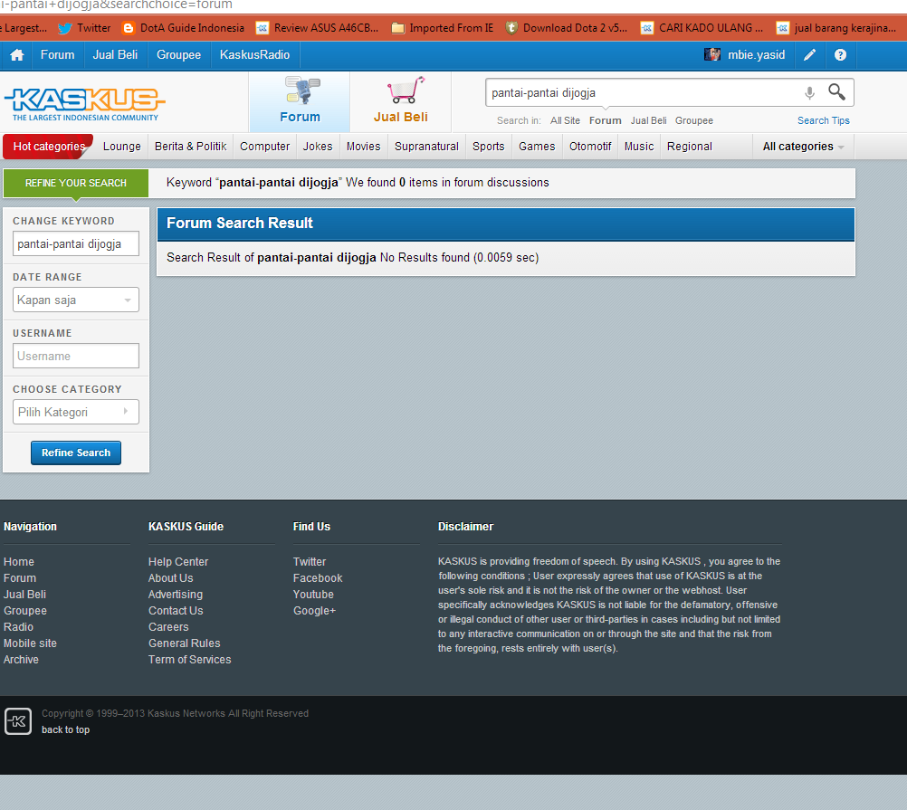
Task: Search in Groupee scope
Action: pyautogui.click(x=694, y=120)
